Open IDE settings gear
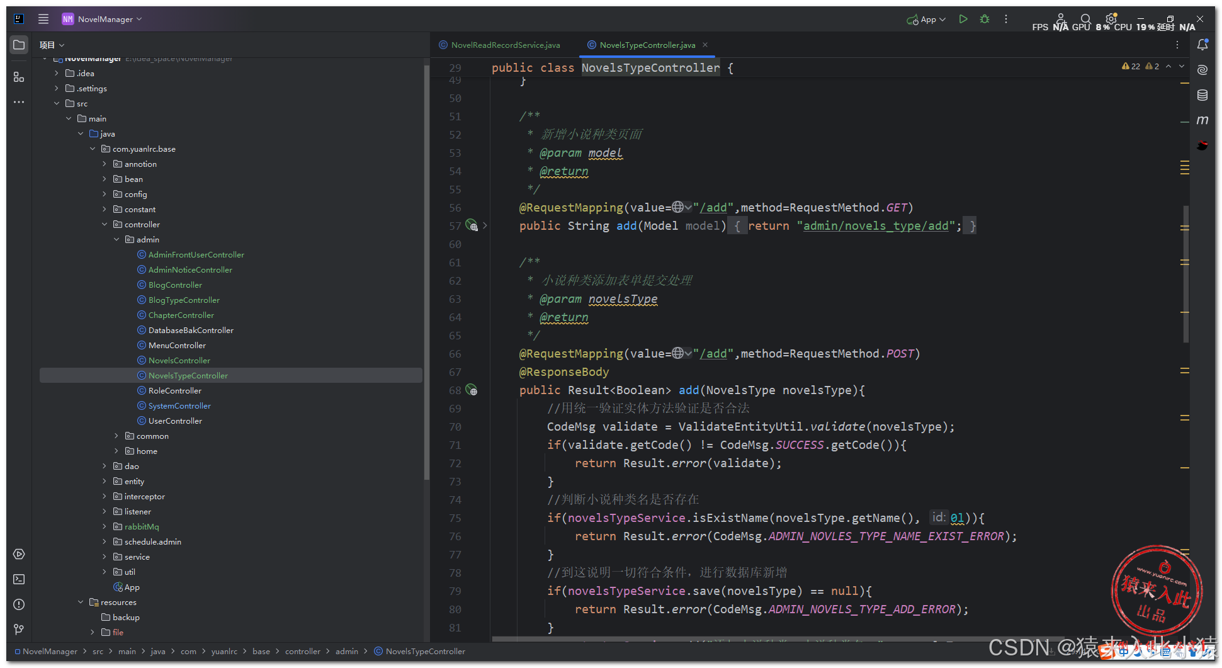 tap(1111, 19)
